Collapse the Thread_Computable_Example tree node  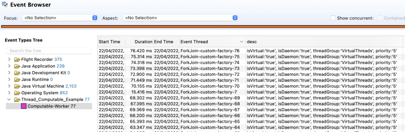click(x=9, y=100)
